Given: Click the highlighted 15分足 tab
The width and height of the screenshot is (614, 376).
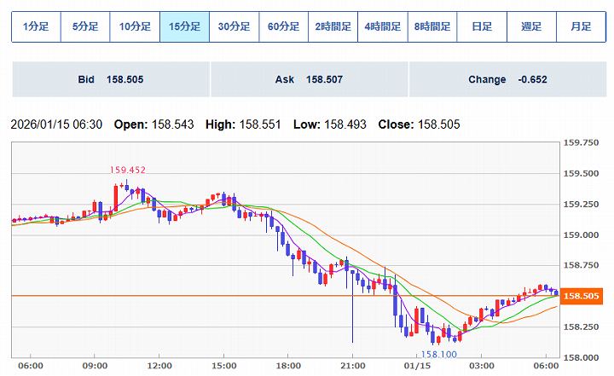Looking at the screenshot, I should pos(184,26).
